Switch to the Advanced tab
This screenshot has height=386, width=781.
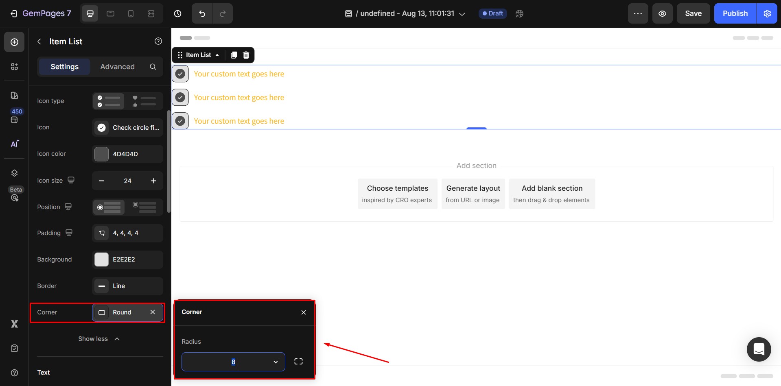(x=117, y=67)
